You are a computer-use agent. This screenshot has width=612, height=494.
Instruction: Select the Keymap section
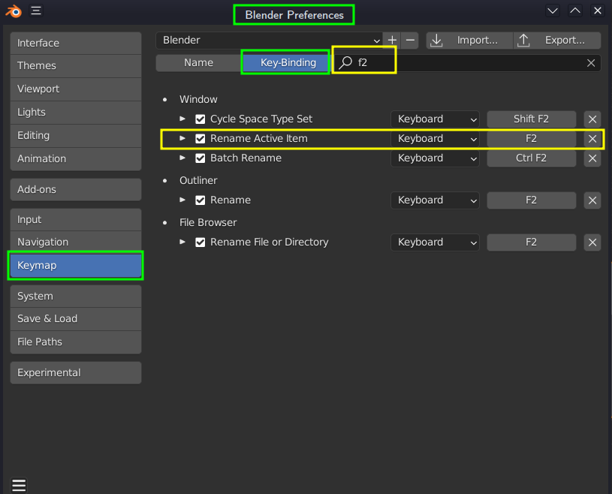(76, 265)
